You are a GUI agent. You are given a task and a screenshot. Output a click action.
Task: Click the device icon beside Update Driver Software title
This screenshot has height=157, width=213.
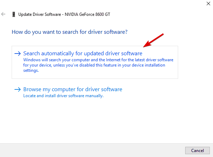coord(14,14)
